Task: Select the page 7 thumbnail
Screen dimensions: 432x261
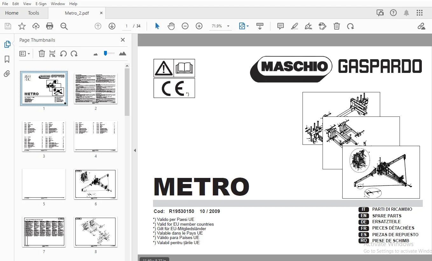Action: click(x=44, y=232)
